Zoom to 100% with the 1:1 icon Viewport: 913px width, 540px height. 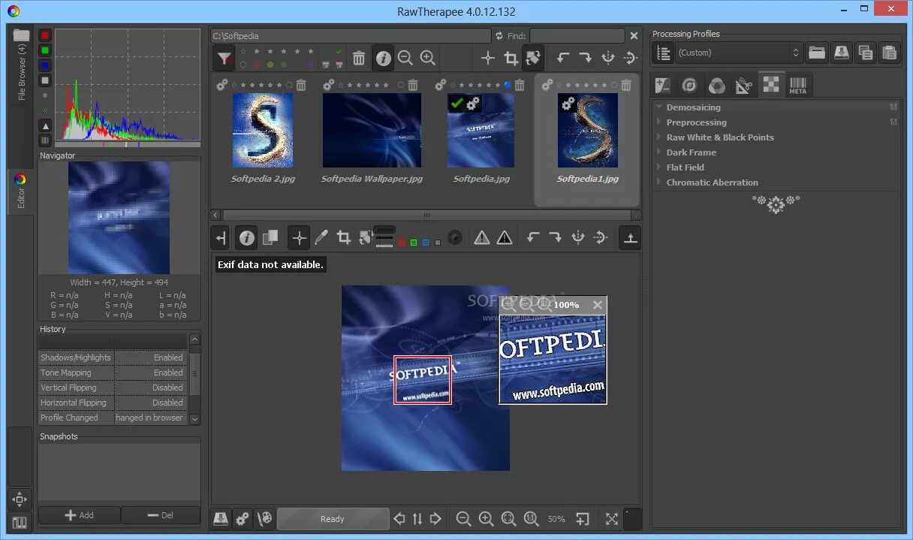coord(531,518)
